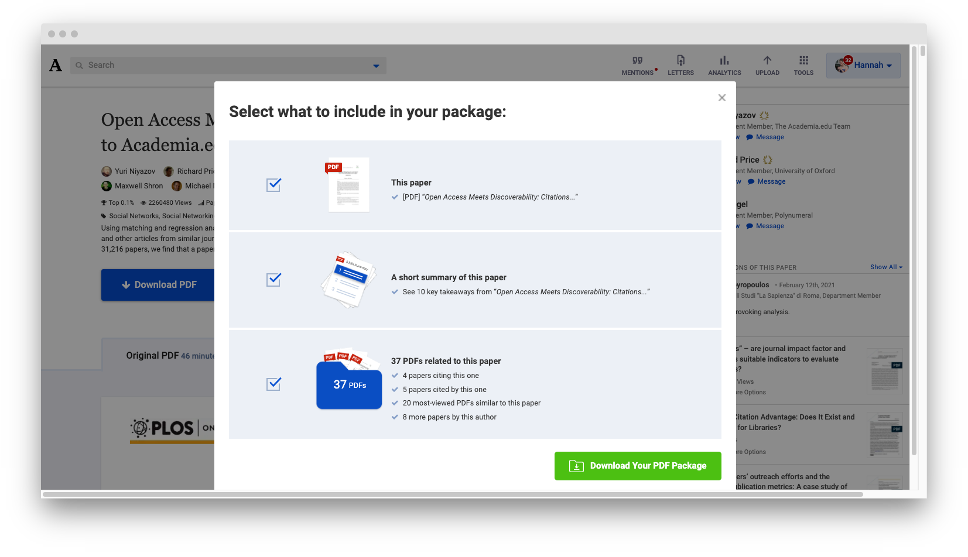This screenshot has height=557, width=968.
Task: Uncheck the 37 related PDFs checkbox
Action: click(x=273, y=384)
